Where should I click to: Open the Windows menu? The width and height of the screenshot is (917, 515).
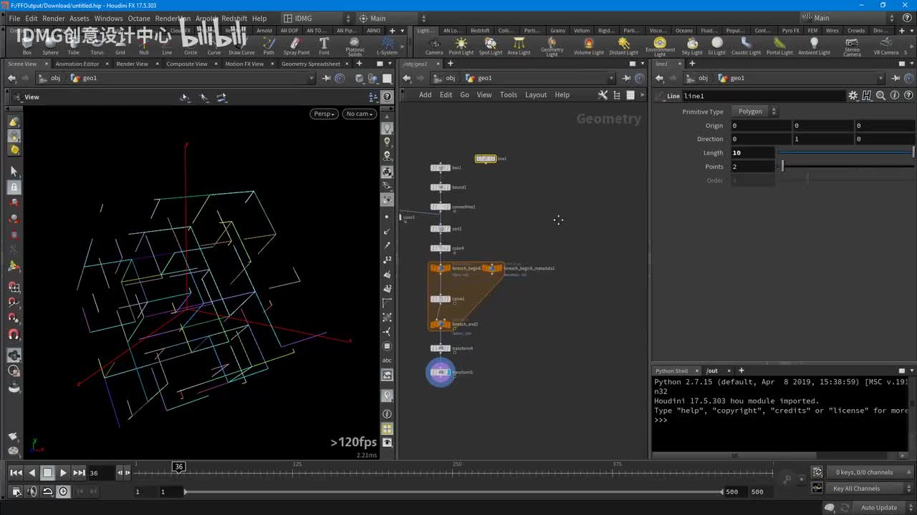[108, 19]
